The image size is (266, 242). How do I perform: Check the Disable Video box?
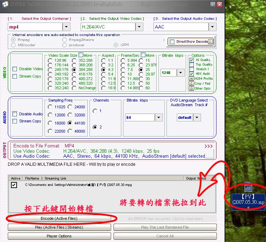(x=15, y=69)
